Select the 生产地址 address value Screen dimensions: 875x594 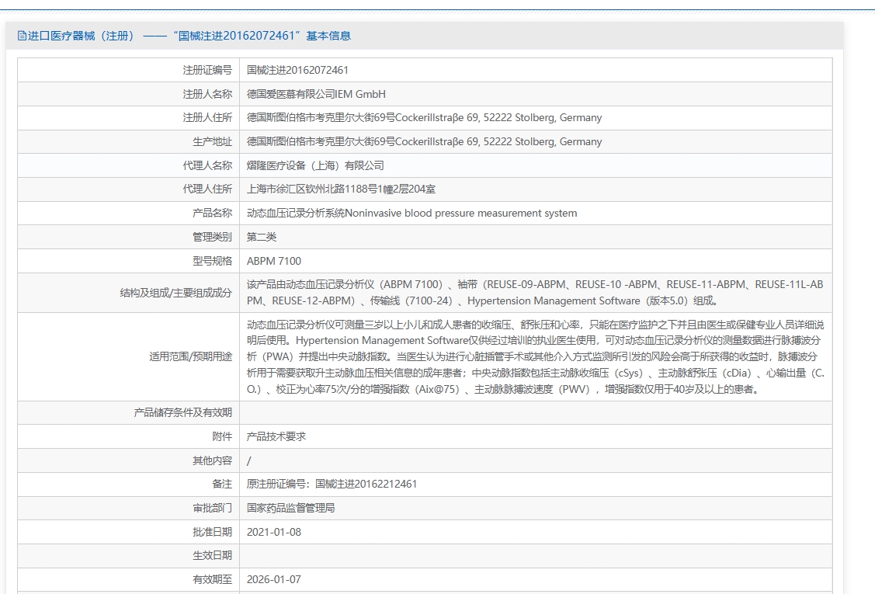pyautogui.click(x=424, y=142)
